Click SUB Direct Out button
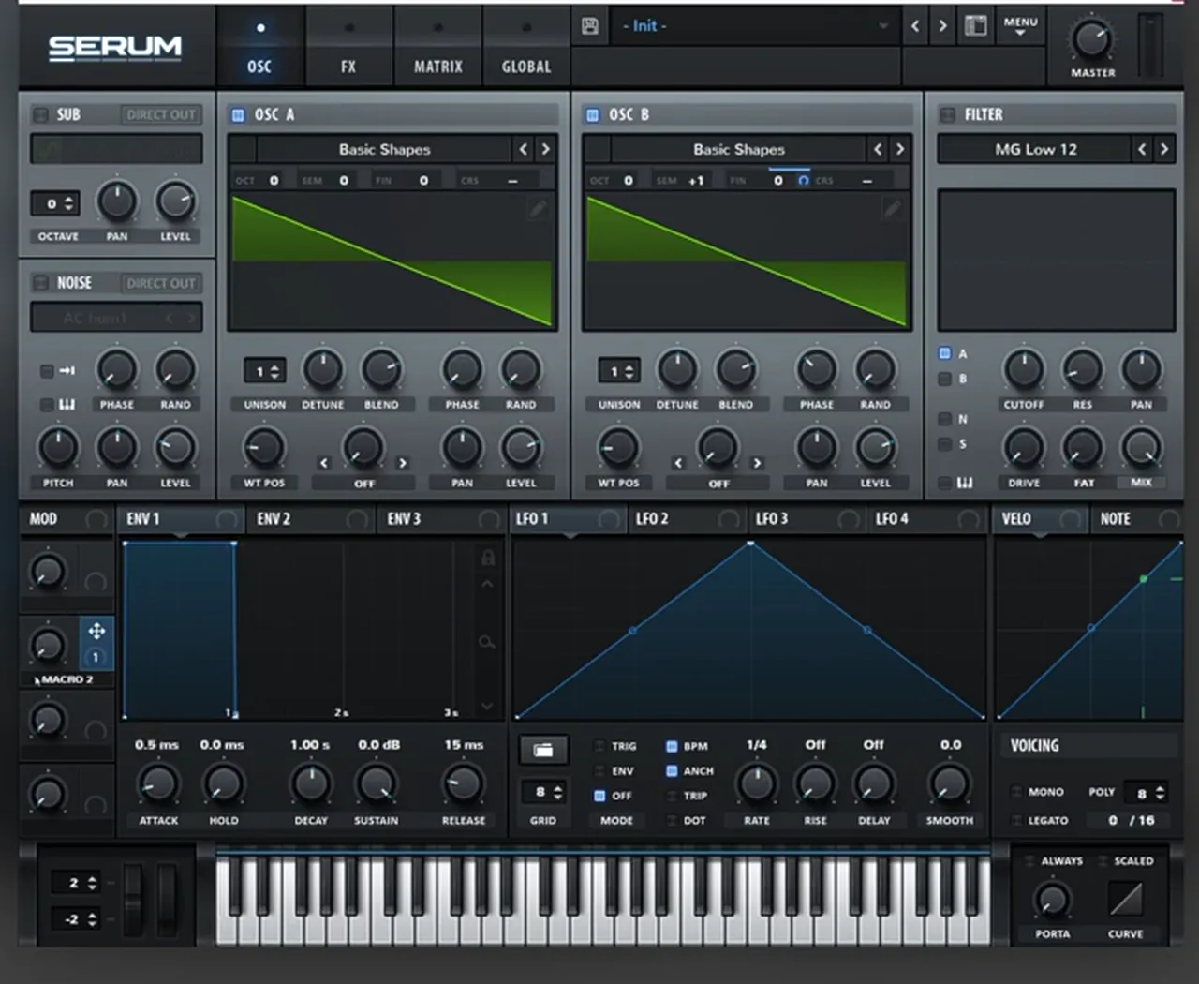 click(x=161, y=114)
